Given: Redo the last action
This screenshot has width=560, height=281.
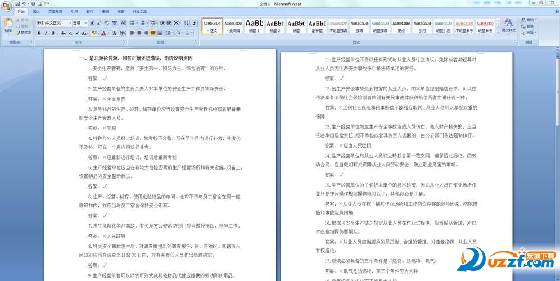Looking at the screenshot, I should tap(33, 3).
